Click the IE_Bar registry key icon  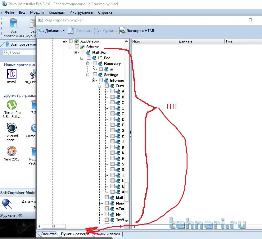[x=94, y=58]
